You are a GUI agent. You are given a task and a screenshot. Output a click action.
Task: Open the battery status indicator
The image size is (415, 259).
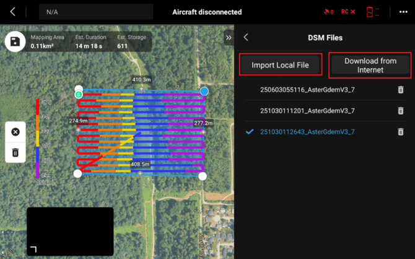372,12
